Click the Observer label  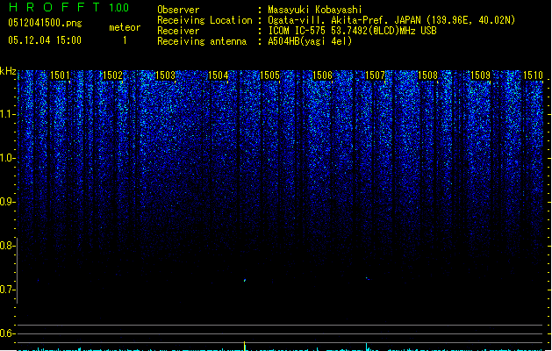[178, 10]
